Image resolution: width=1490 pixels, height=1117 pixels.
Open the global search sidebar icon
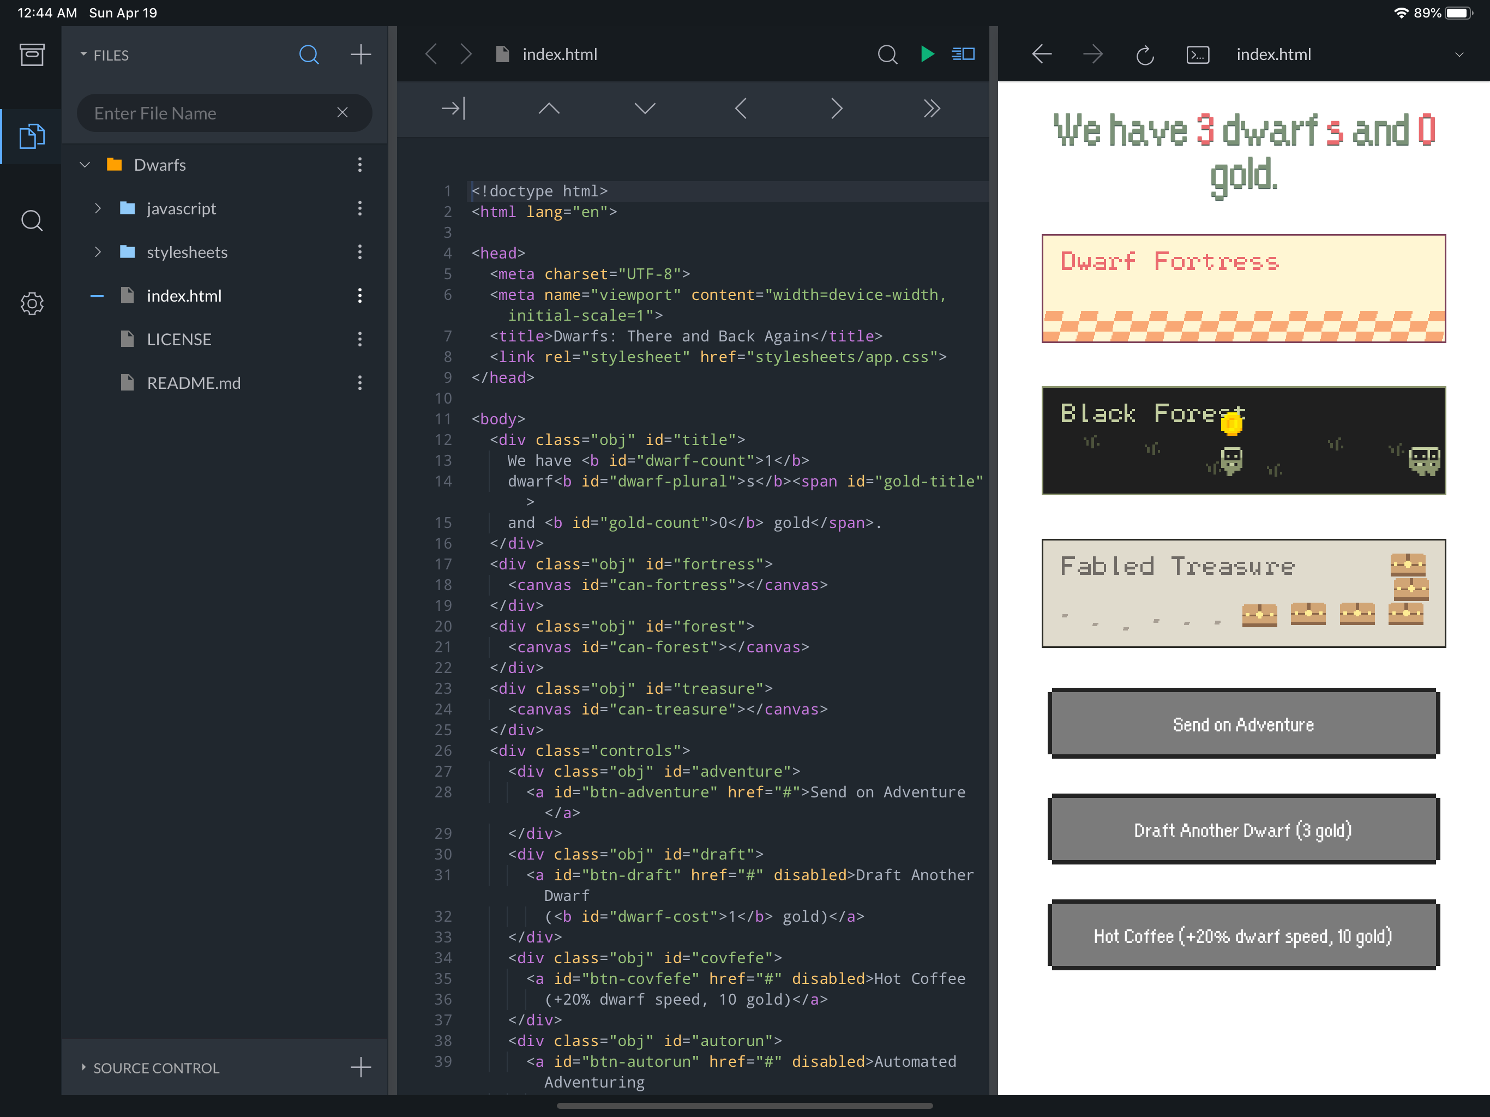click(32, 221)
